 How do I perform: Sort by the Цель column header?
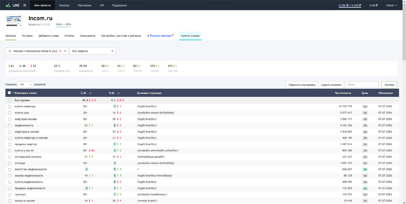point(365,93)
